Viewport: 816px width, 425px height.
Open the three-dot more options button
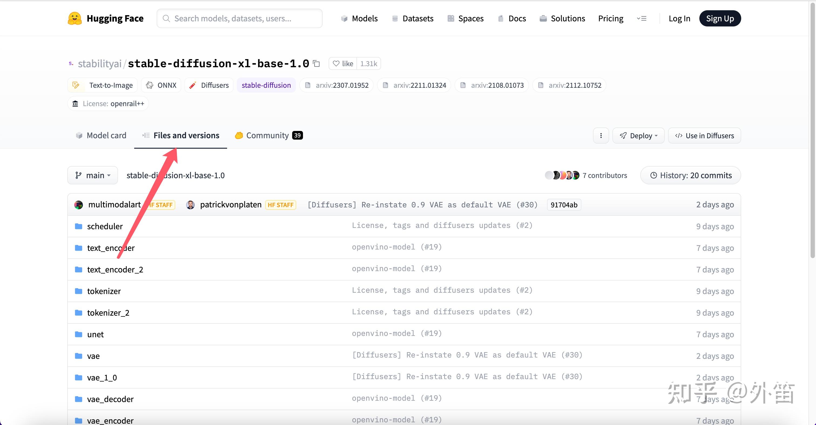601,136
